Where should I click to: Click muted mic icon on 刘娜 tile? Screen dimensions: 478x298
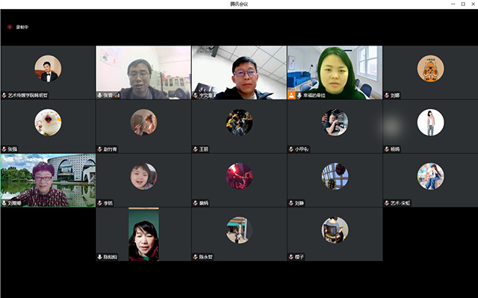[387, 96]
